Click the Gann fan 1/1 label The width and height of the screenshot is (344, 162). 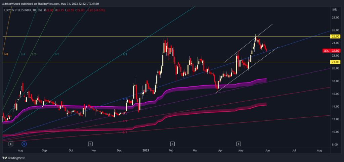(x=125, y=54)
